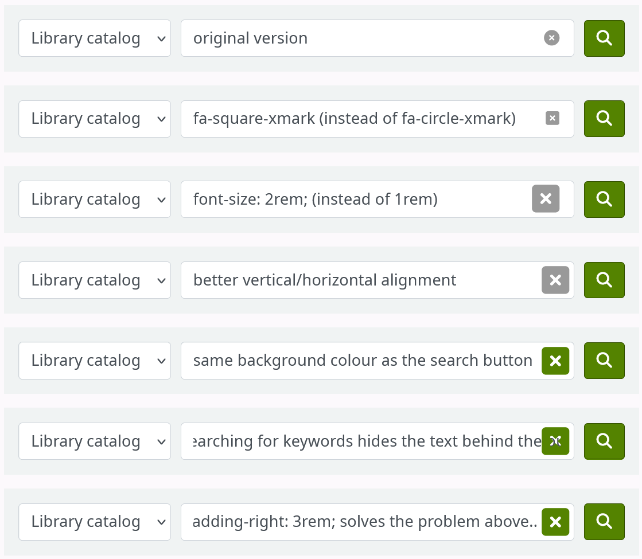Click magnifier button in 'padding-right: 3rem' row
Viewport: 642px width, 559px height.
604,522
